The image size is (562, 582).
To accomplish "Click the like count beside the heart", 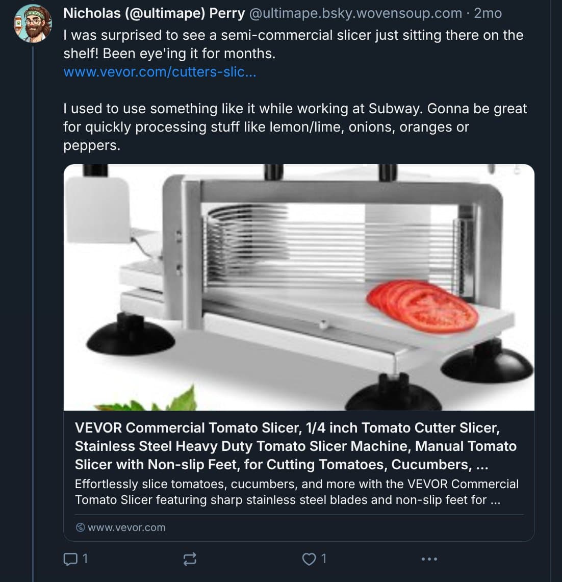I will [x=324, y=559].
